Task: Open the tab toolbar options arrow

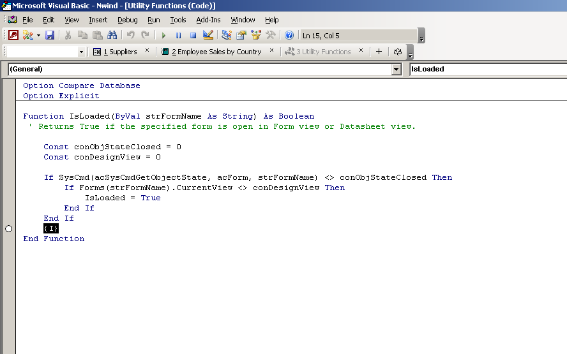Action: pos(410,52)
